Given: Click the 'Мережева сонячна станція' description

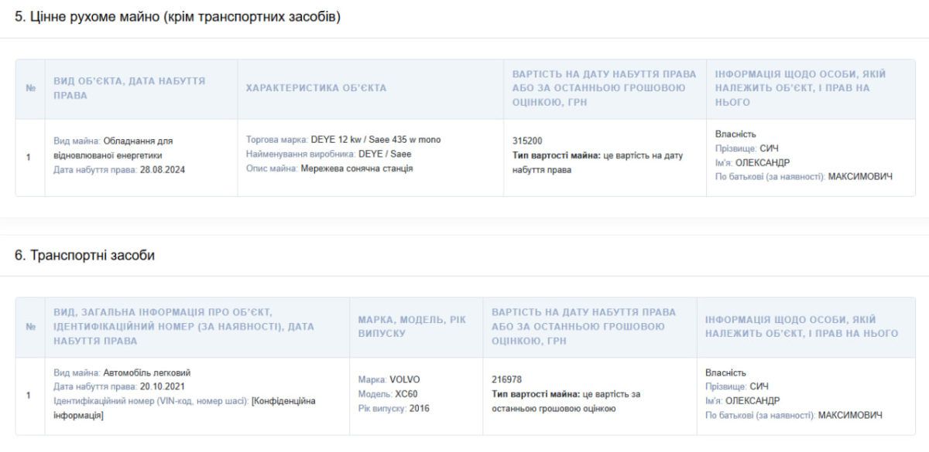Looking at the screenshot, I should (357, 168).
